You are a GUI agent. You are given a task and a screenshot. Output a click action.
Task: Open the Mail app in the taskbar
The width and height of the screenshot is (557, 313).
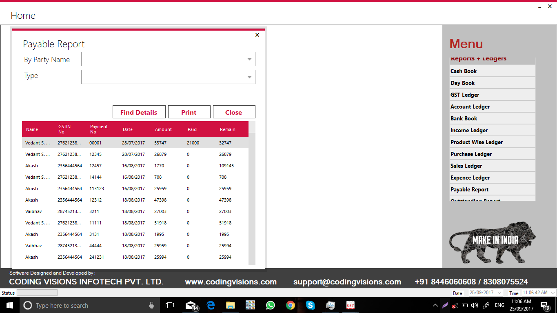click(191, 305)
